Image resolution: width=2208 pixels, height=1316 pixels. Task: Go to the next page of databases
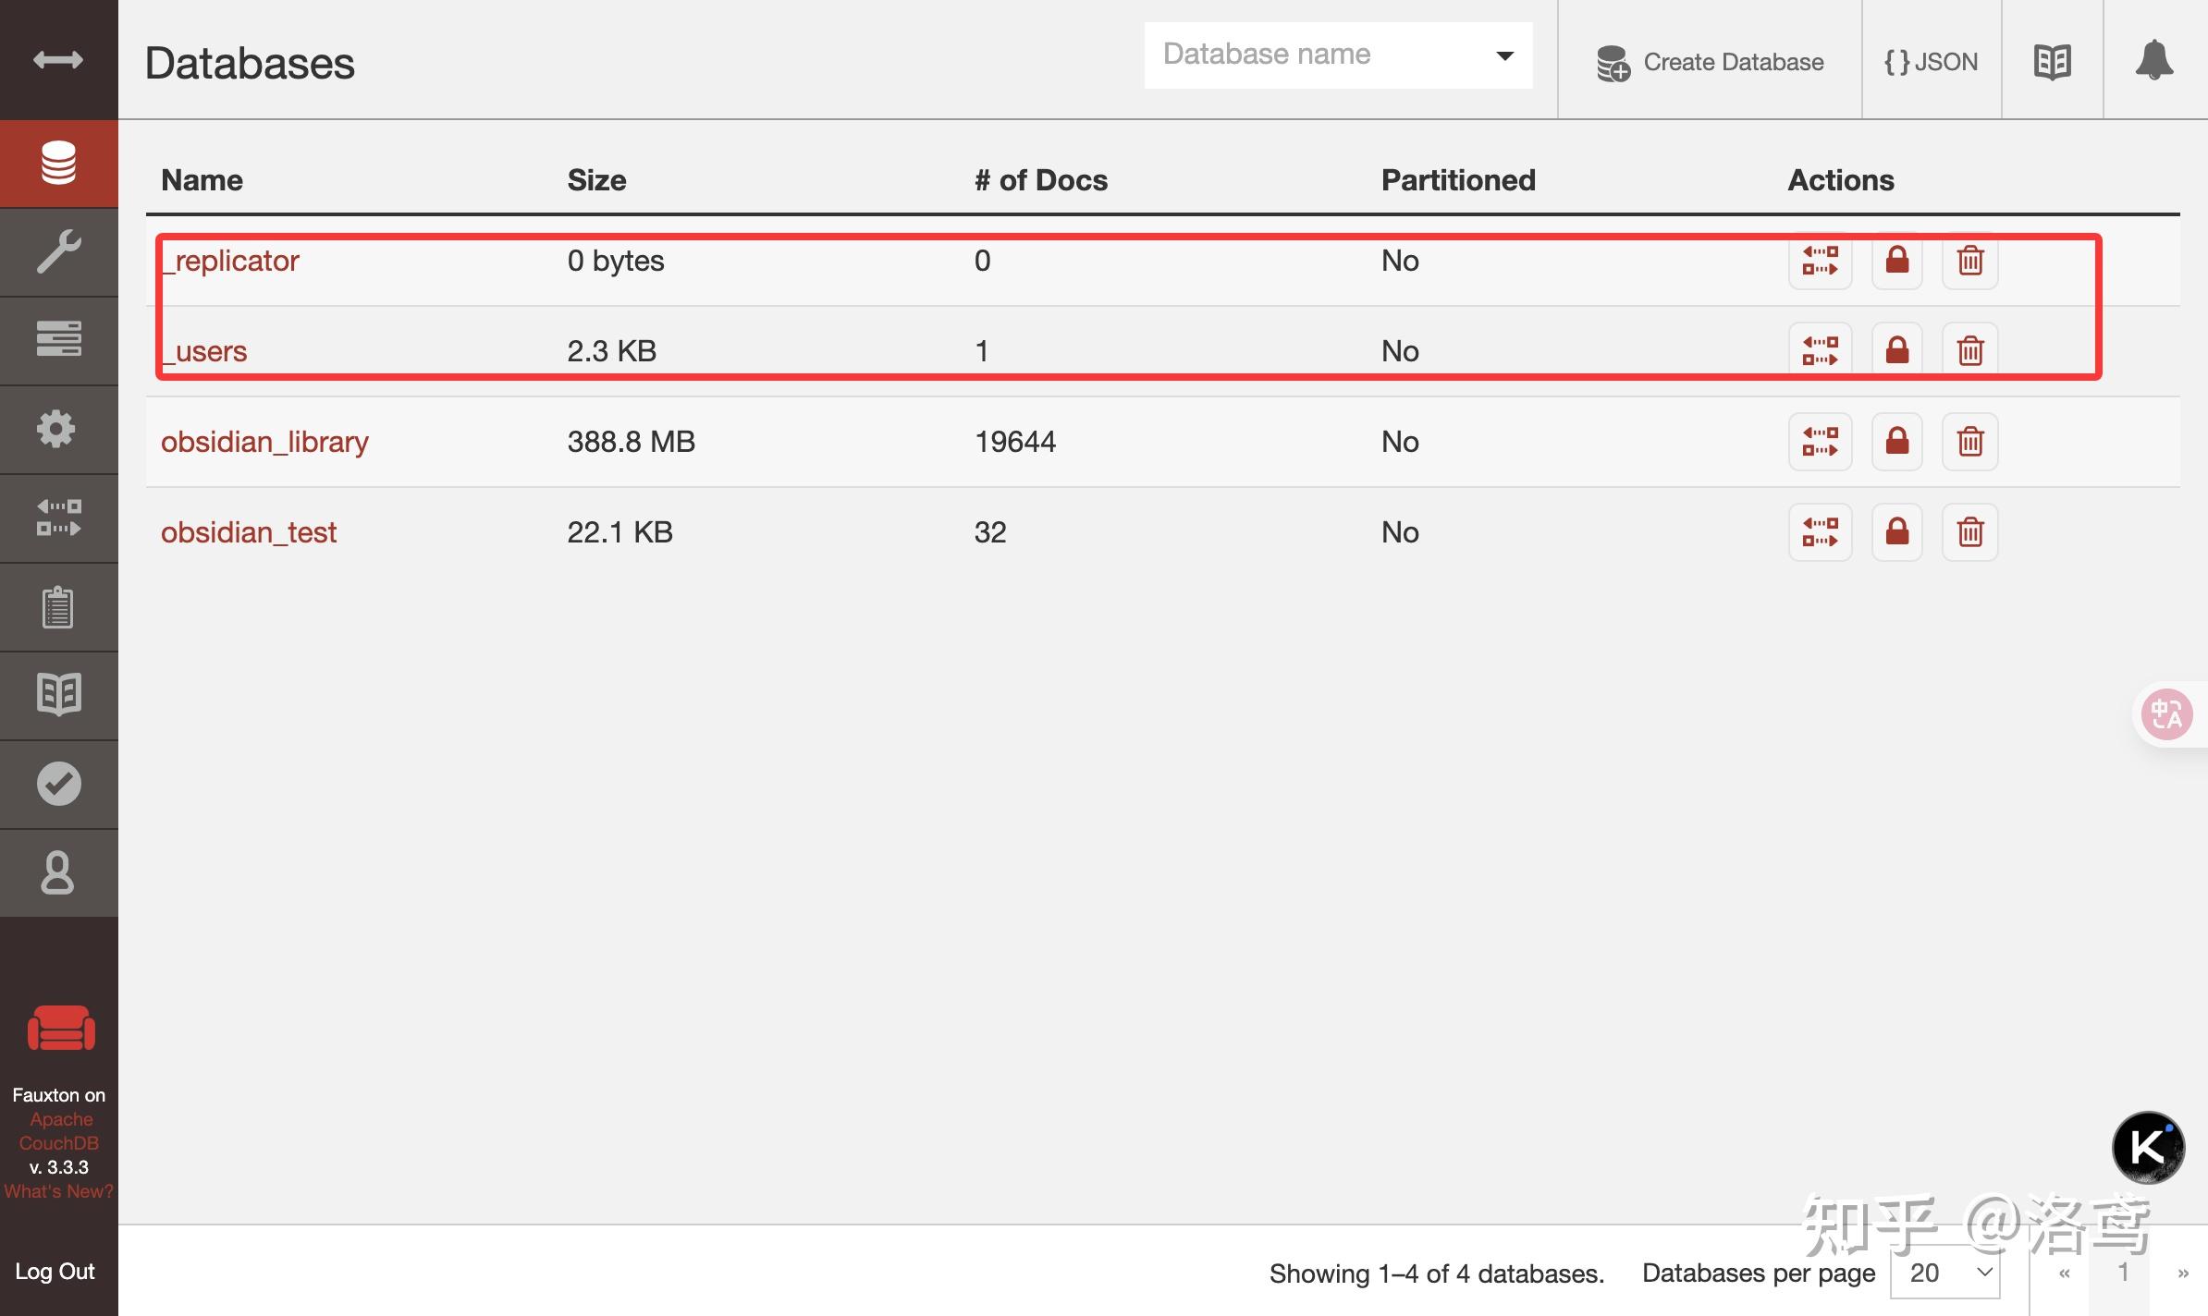click(2182, 1273)
